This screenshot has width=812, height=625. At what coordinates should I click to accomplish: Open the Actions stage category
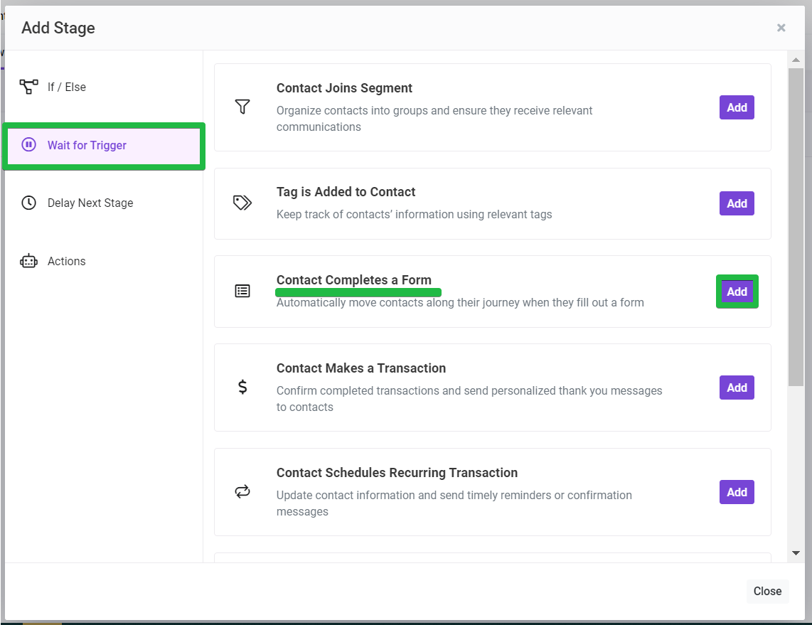point(104,262)
